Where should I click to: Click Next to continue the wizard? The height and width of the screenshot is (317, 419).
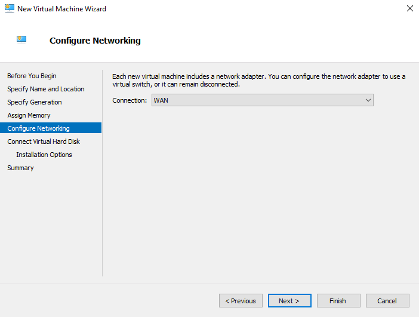(289, 301)
